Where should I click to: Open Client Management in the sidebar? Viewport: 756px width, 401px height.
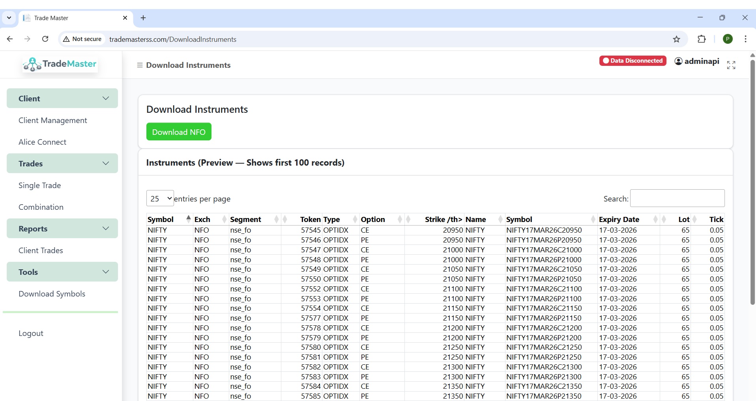click(53, 120)
